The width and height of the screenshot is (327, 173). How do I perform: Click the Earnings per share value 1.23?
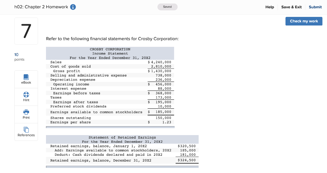pyautogui.click(x=167, y=122)
